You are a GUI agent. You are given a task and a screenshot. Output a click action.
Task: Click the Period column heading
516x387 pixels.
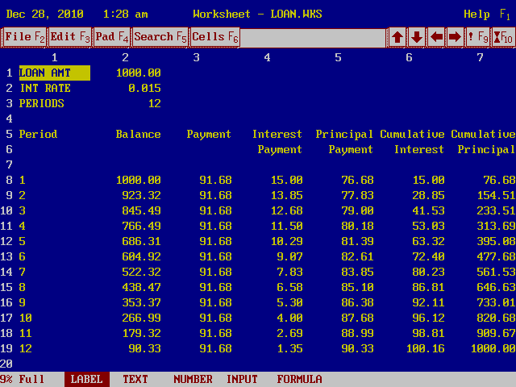pos(38,135)
